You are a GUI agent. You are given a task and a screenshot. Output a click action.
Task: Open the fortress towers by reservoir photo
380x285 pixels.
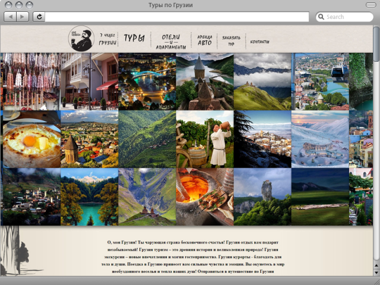click(x=205, y=81)
